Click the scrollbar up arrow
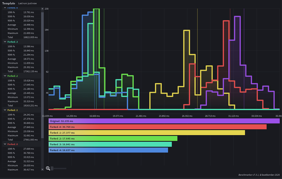 [x=42, y=9]
